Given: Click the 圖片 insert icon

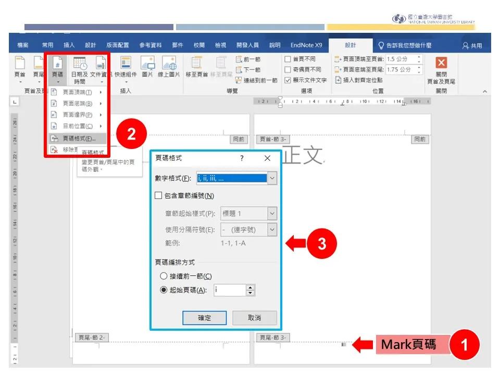Looking at the screenshot, I should pyautogui.click(x=148, y=64).
